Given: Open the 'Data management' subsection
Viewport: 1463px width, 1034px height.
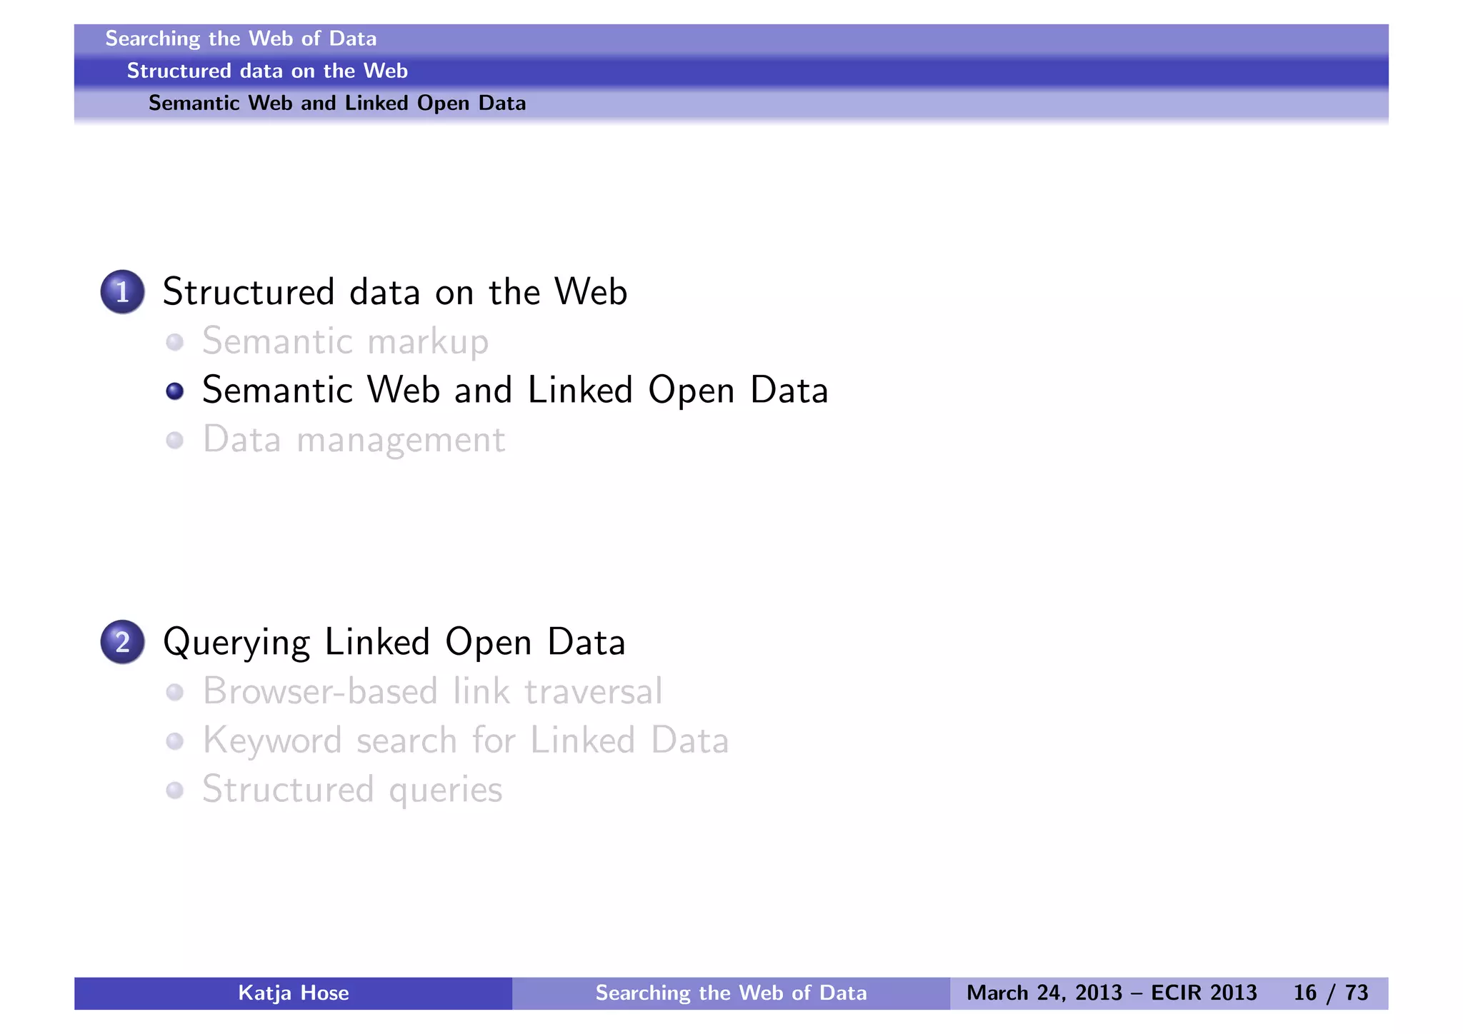Looking at the screenshot, I should (354, 440).
